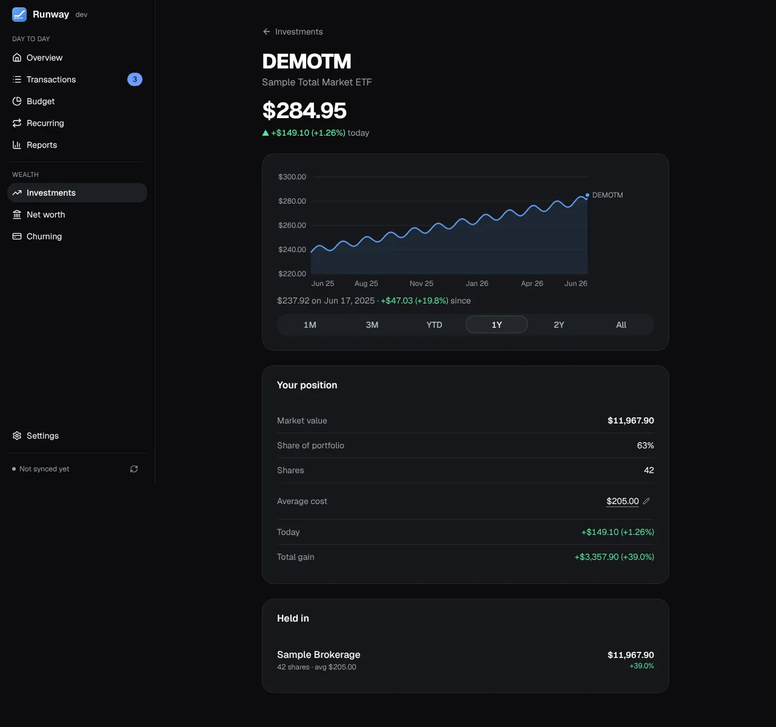The image size is (776, 727).
Task: Go to Transactions in the sidebar
Action: coord(77,79)
